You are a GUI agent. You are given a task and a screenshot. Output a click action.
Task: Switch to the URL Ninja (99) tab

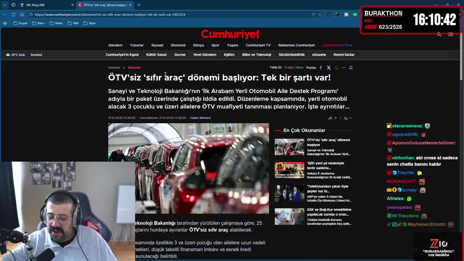coord(47,5)
